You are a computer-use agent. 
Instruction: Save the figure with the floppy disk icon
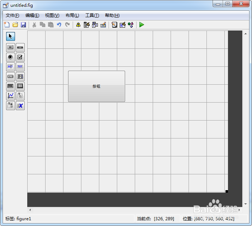click(x=23, y=25)
